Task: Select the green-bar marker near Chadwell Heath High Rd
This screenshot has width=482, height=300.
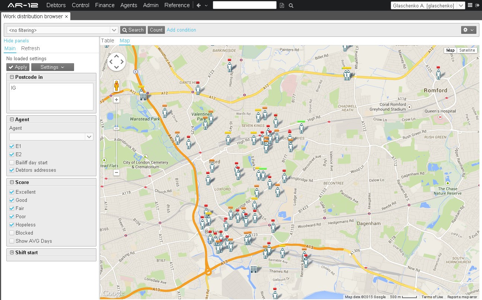Action: click(x=301, y=128)
